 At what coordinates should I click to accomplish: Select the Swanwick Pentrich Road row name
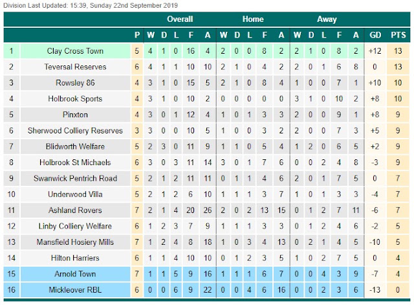(75, 178)
